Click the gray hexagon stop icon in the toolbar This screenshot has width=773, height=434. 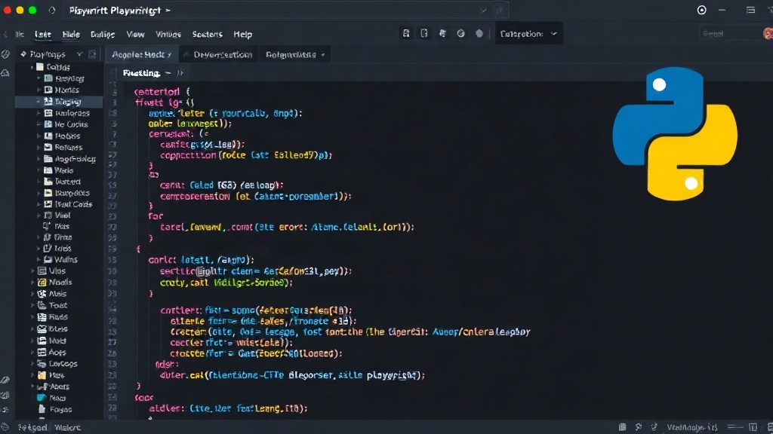(479, 33)
